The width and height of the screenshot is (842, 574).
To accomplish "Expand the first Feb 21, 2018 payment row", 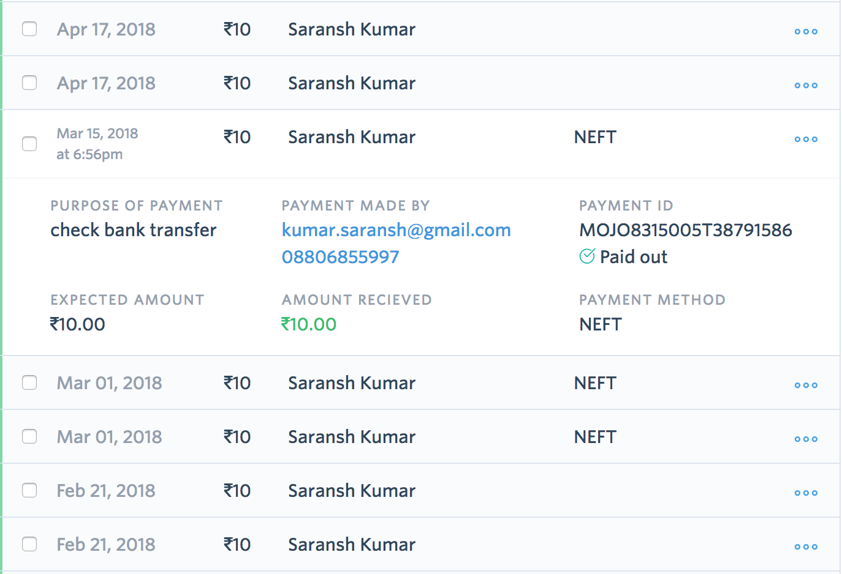I will [421, 490].
